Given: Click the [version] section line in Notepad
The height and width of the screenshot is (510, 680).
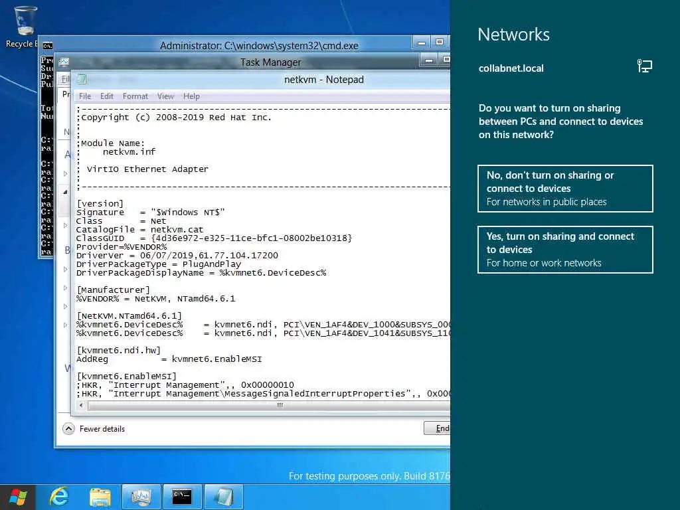Looking at the screenshot, I should 100,203.
